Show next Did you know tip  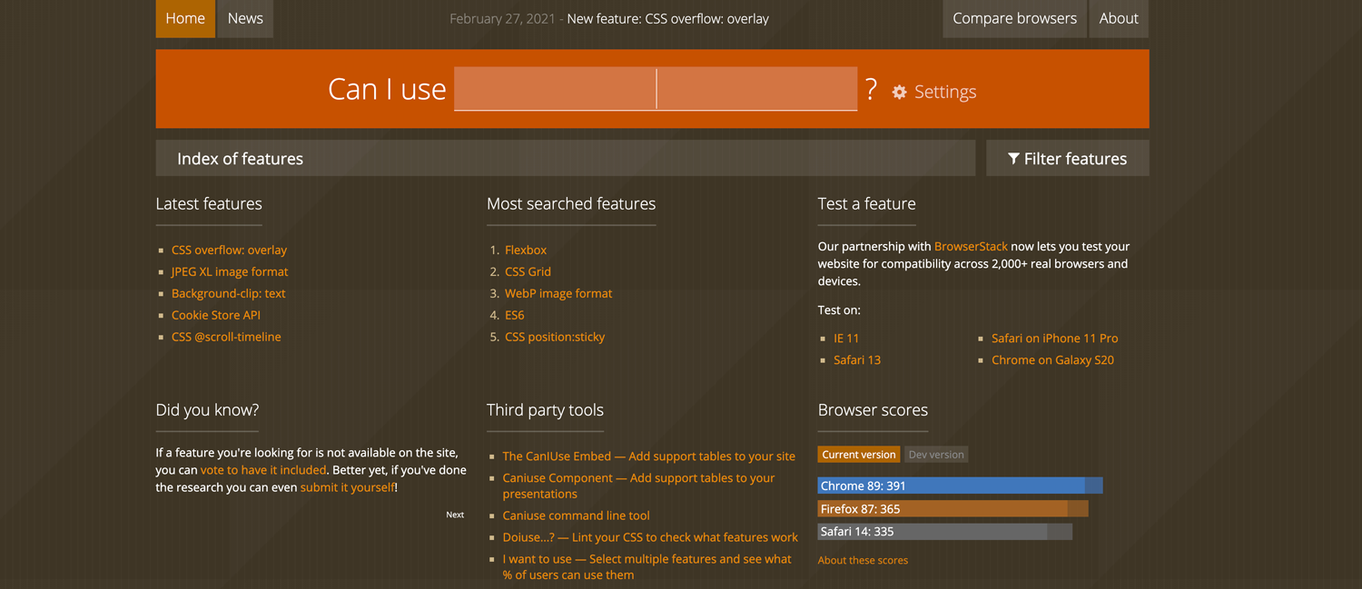455,515
